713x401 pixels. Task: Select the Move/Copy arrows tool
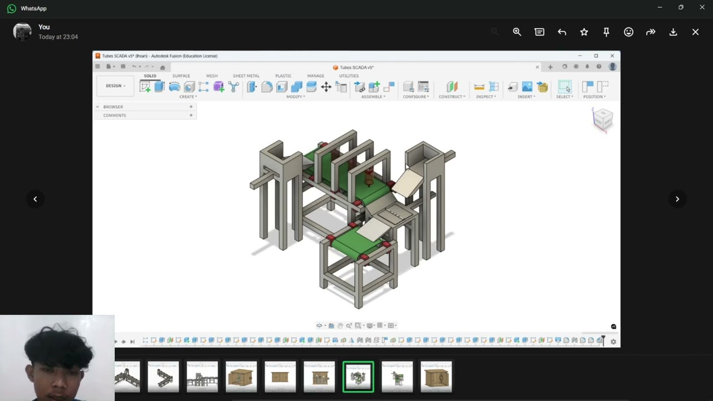(326, 86)
